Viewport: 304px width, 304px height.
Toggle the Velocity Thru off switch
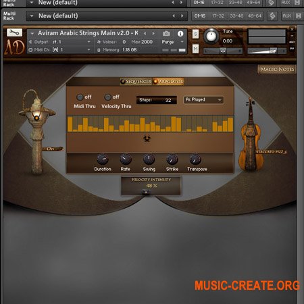pos(107,97)
